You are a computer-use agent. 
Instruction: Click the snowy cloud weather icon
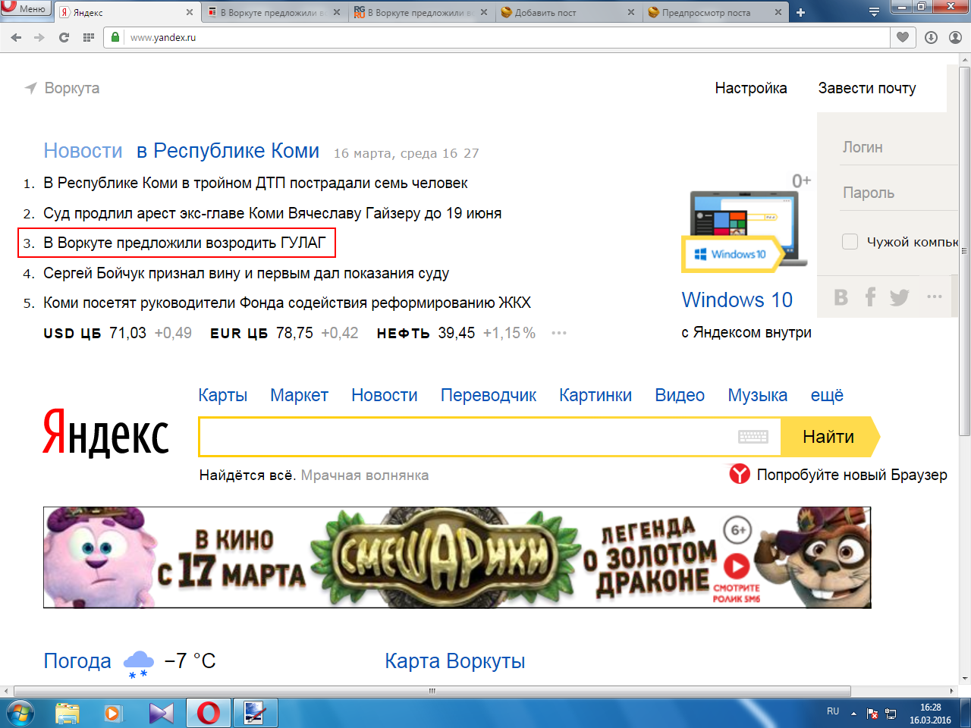click(x=138, y=664)
